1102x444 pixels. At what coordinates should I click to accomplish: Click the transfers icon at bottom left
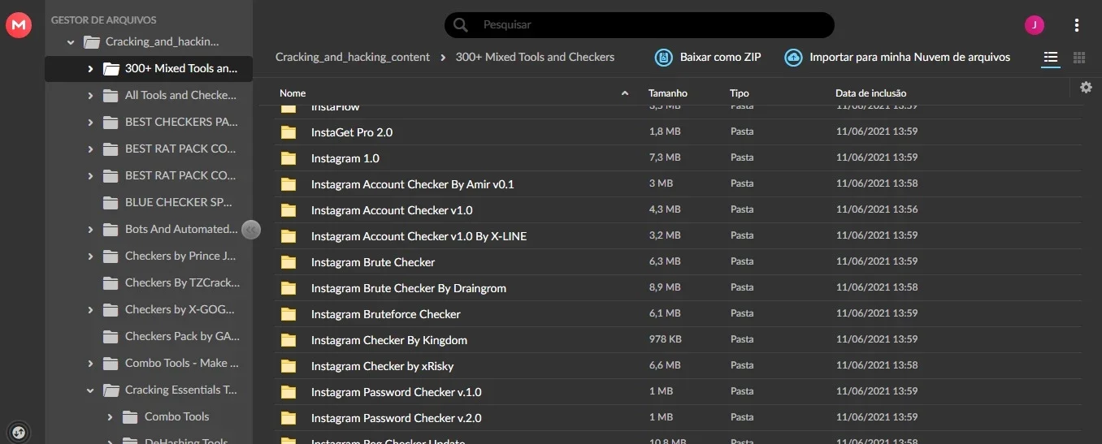click(x=20, y=431)
